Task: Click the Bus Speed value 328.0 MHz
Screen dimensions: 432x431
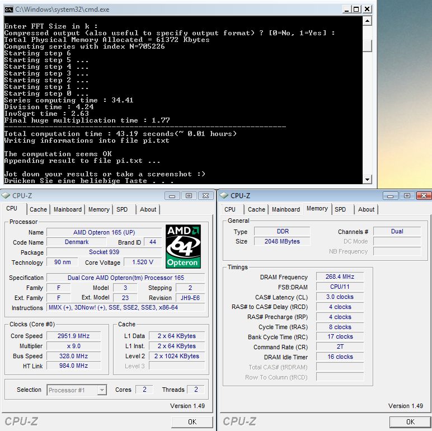Action: (73, 356)
